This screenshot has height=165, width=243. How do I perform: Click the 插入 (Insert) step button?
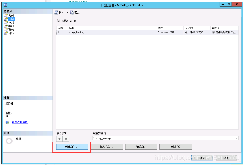[107, 147]
